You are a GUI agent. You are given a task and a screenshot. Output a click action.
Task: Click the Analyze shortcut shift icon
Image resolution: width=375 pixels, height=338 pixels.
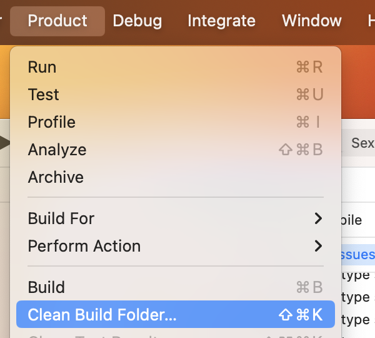click(x=286, y=150)
